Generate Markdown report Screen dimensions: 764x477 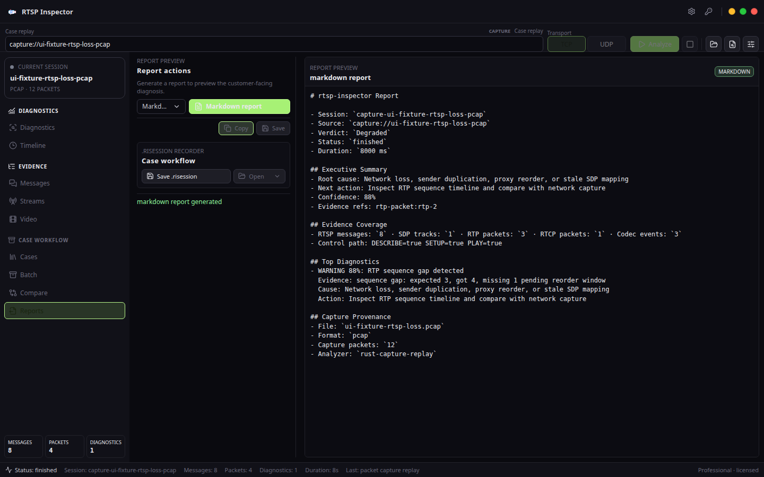(239, 107)
